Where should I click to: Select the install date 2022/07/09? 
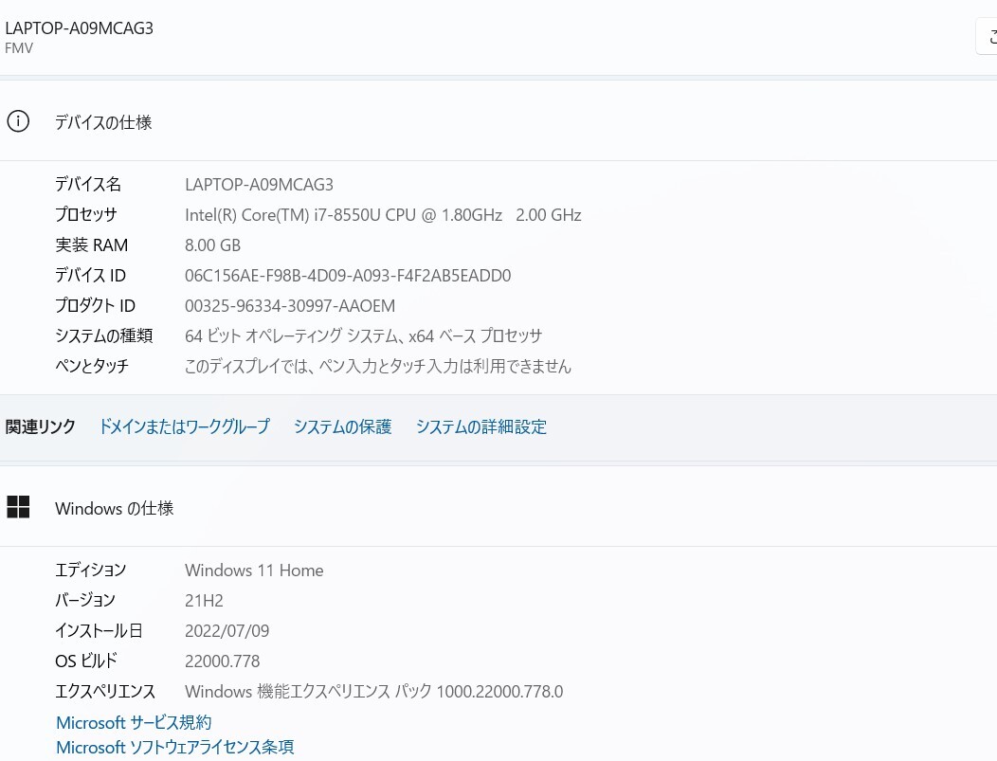pyautogui.click(x=227, y=630)
